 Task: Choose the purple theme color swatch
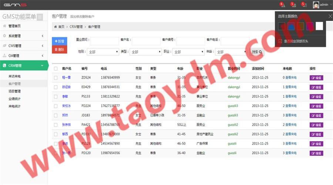pos(310,26)
